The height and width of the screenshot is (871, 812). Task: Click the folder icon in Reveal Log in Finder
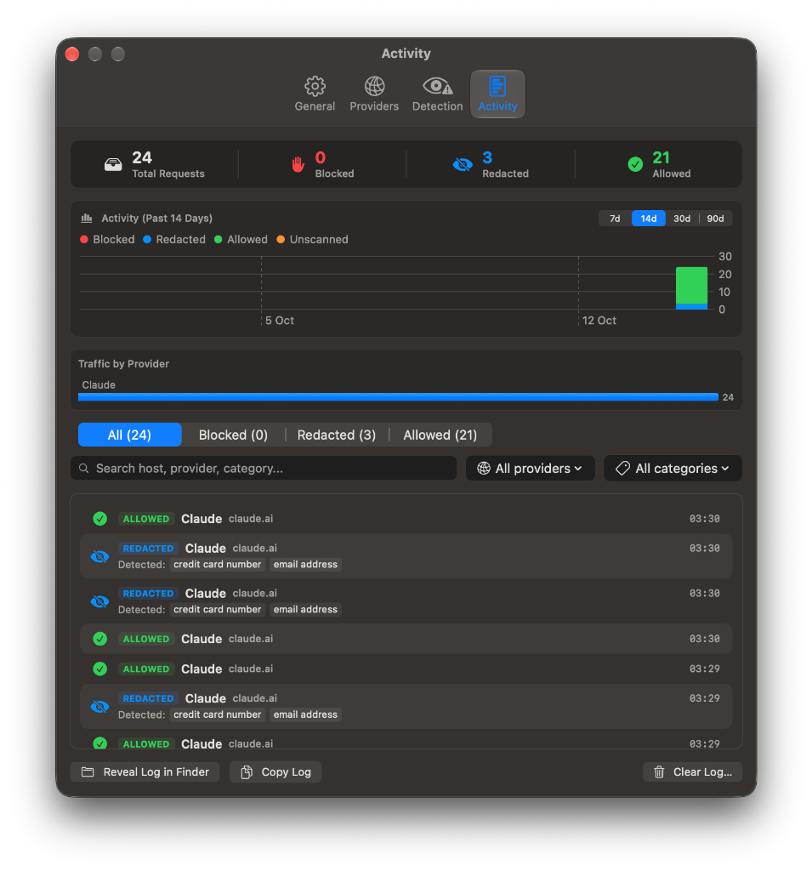pyautogui.click(x=88, y=772)
